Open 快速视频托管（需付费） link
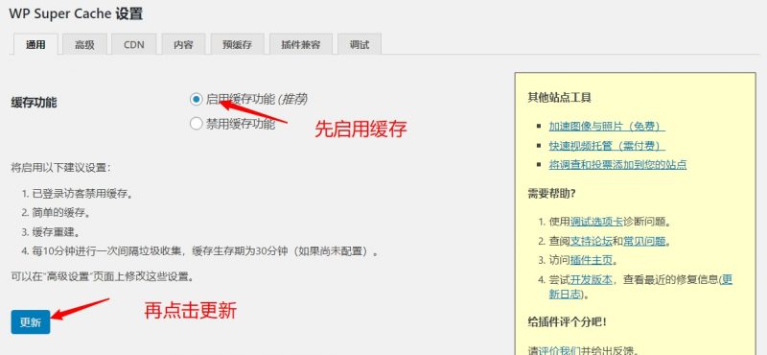This screenshot has width=767, height=355. pos(607,146)
